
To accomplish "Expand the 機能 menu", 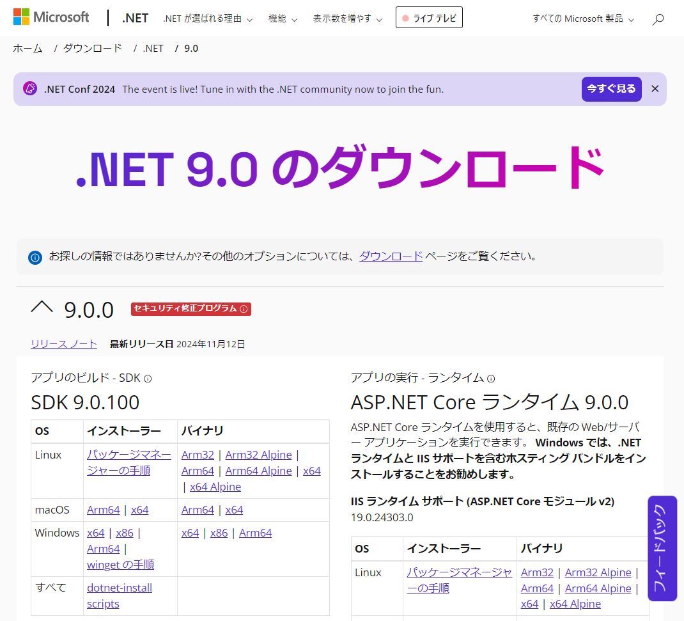I will click(x=283, y=19).
